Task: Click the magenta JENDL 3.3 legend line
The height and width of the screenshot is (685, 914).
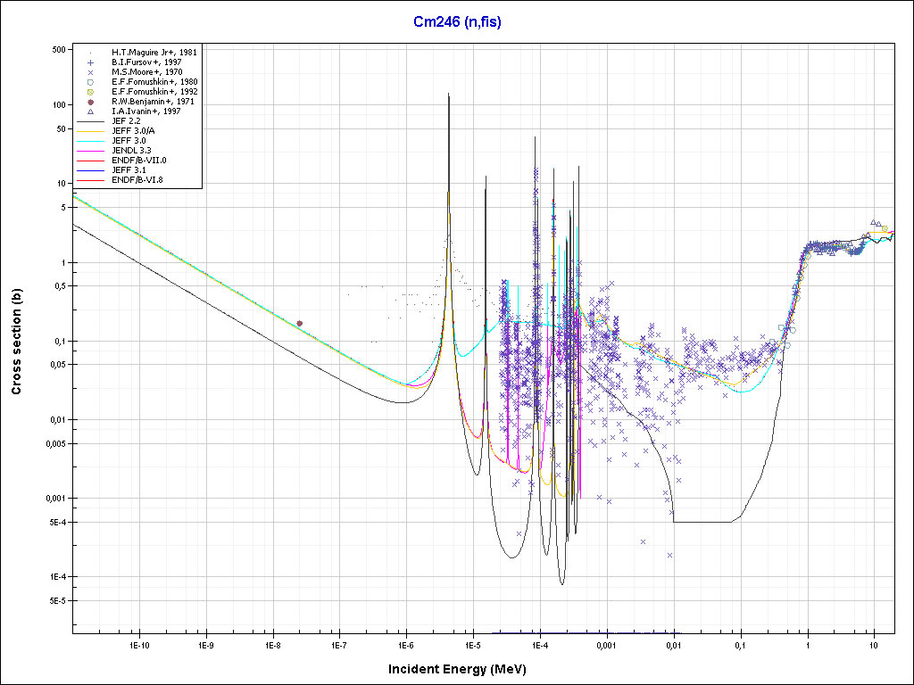Action: [x=91, y=151]
